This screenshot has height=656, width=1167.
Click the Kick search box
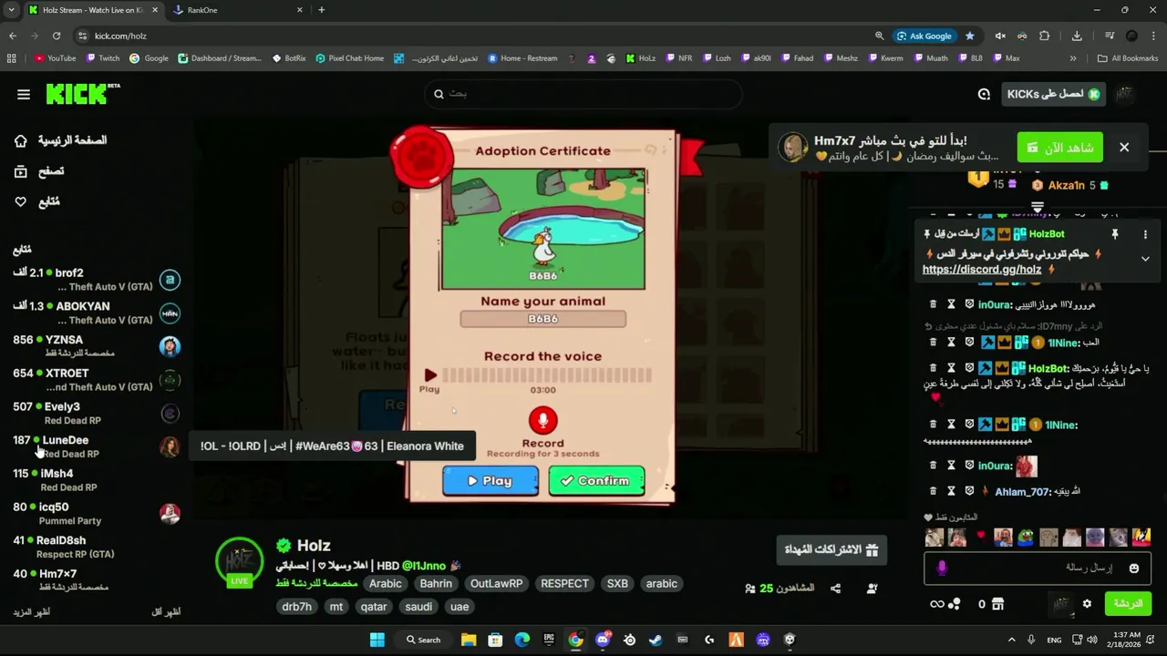(583, 94)
